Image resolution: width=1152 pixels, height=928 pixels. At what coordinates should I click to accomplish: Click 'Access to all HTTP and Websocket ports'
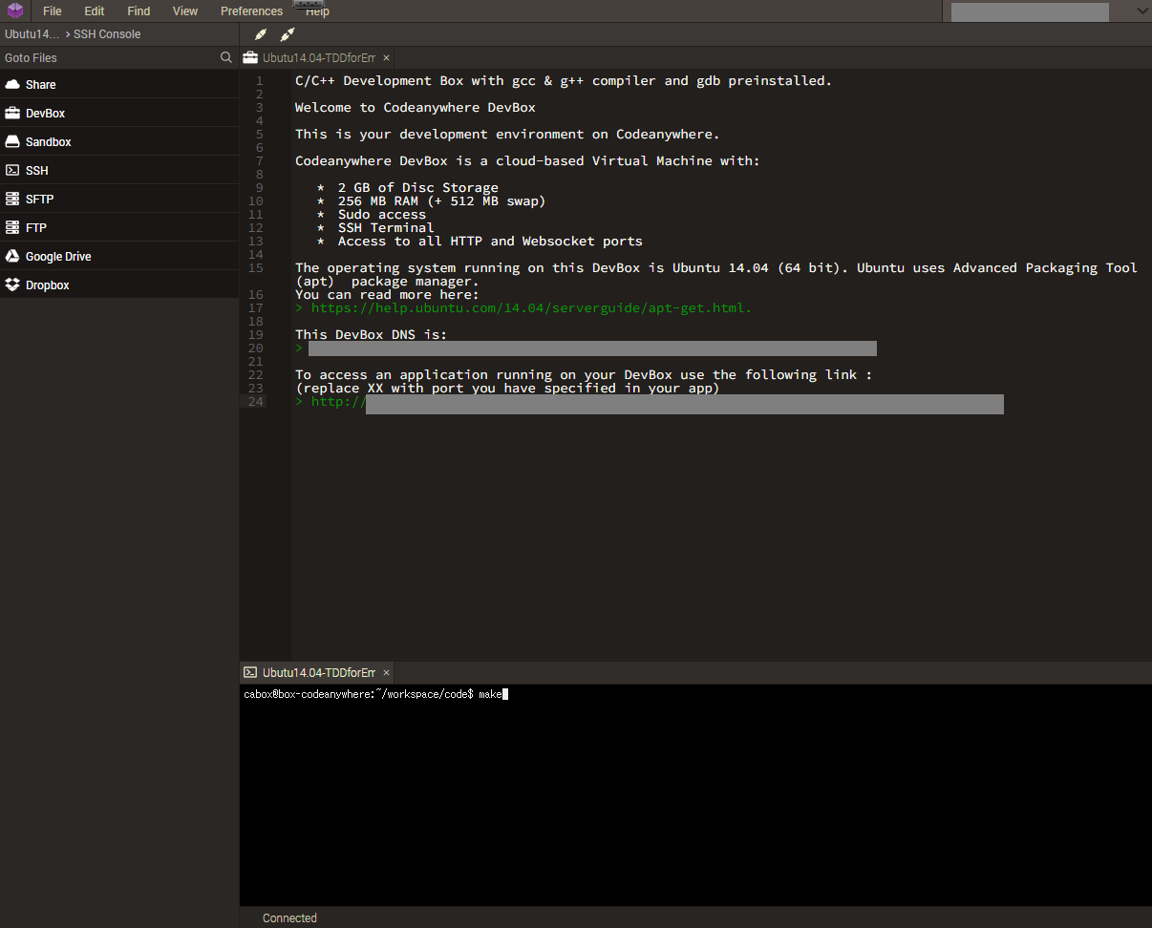pyautogui.click(x=490, y=242)
